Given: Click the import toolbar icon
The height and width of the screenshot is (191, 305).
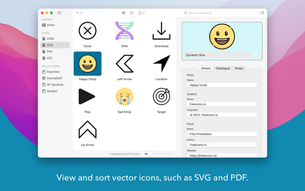Looking at the screenshot, I should pyautogui.click(x=132, y=13).
